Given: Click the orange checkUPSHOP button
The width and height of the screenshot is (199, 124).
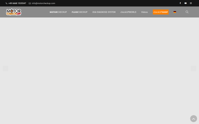Looking at the screenshot, I should click(161, 12).
